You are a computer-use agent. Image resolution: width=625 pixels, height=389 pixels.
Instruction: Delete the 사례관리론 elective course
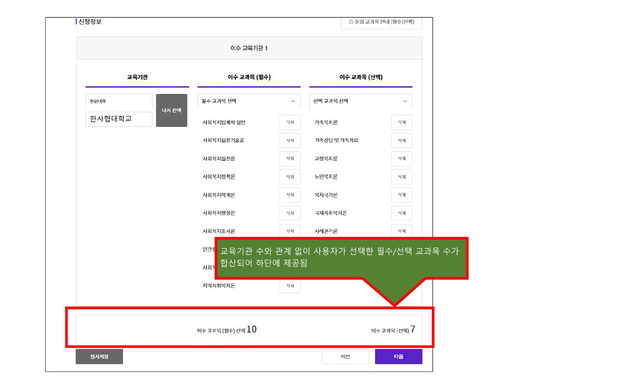click(402, 231)
